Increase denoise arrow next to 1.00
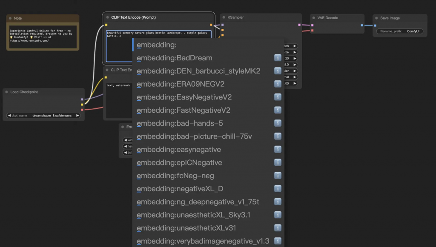436x247 pixels. coord(295,83)
